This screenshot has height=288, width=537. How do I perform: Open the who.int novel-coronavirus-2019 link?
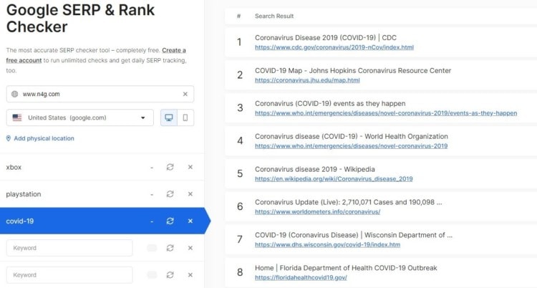[351, 146]
